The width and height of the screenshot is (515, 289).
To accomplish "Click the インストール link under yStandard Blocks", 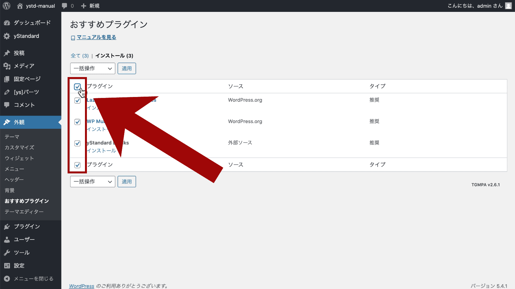I will 101,151.
